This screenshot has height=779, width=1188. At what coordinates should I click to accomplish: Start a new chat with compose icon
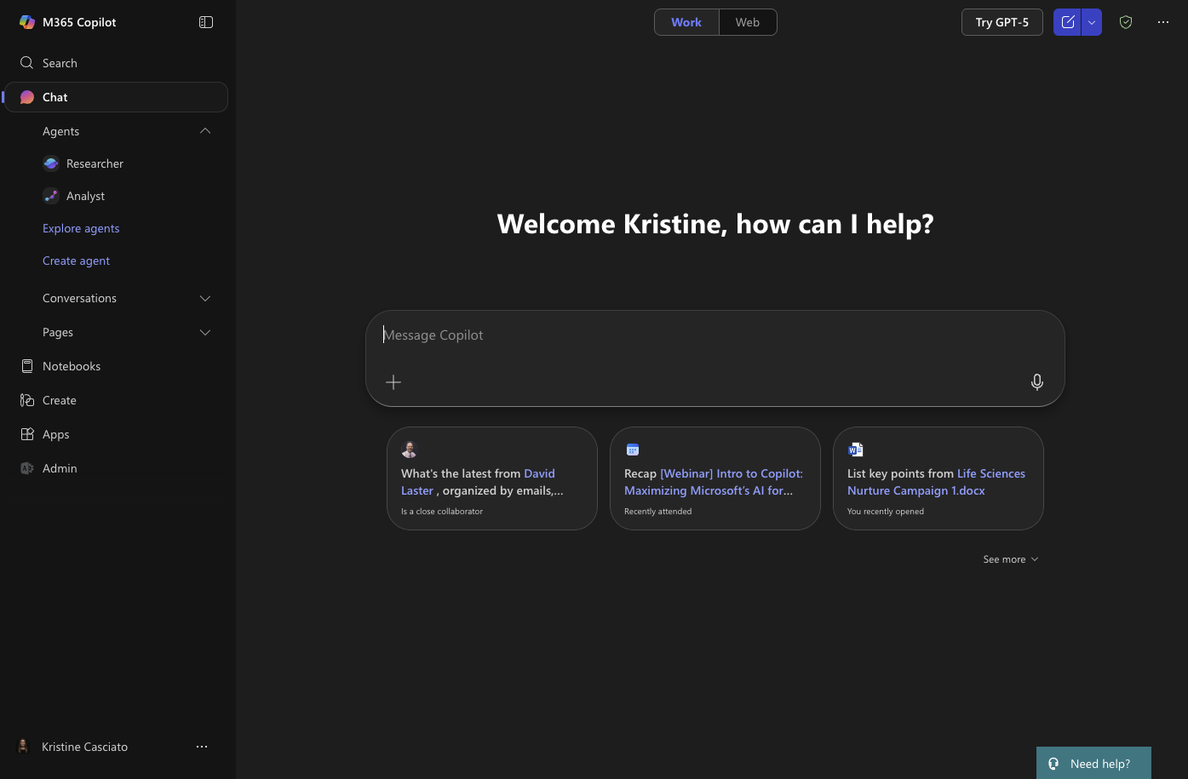click(1067, 22)
